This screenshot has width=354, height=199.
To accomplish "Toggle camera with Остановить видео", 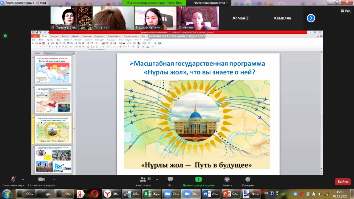I will pos(41,179).
